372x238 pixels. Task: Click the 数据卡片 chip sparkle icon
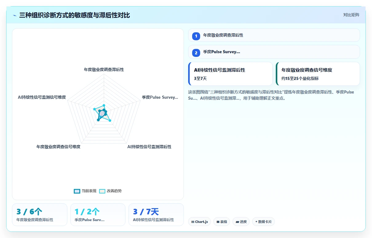click(x=256, y=222)
